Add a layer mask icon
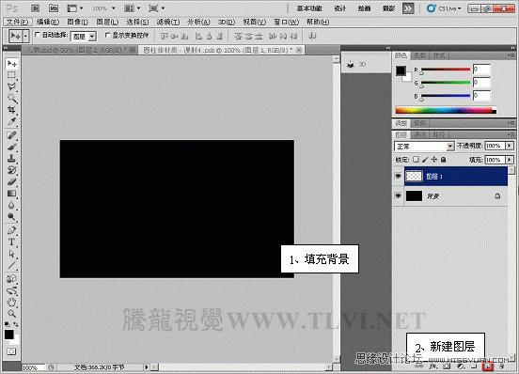This screenshot has width=519, height=374. [x=447, y=366]
